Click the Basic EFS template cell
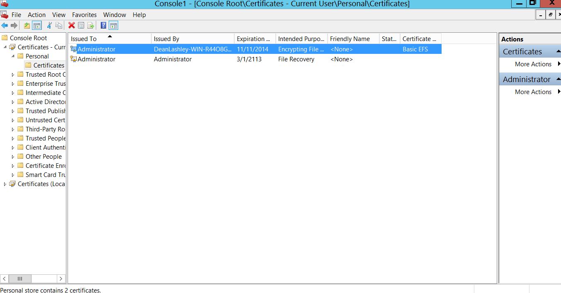This screenshot has height=293, width=561. (x=415, y=49)
